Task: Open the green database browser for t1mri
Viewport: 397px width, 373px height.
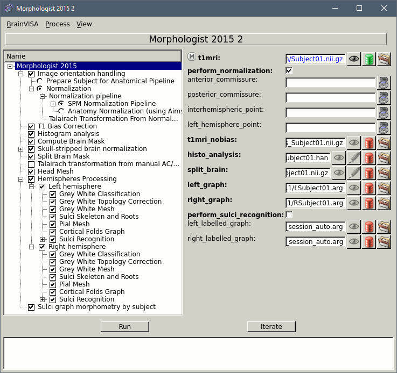Action: point(369,59)
